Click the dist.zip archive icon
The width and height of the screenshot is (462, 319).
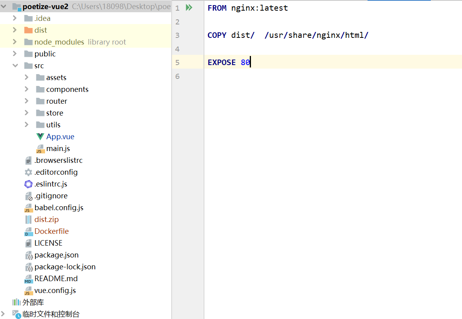28,220
